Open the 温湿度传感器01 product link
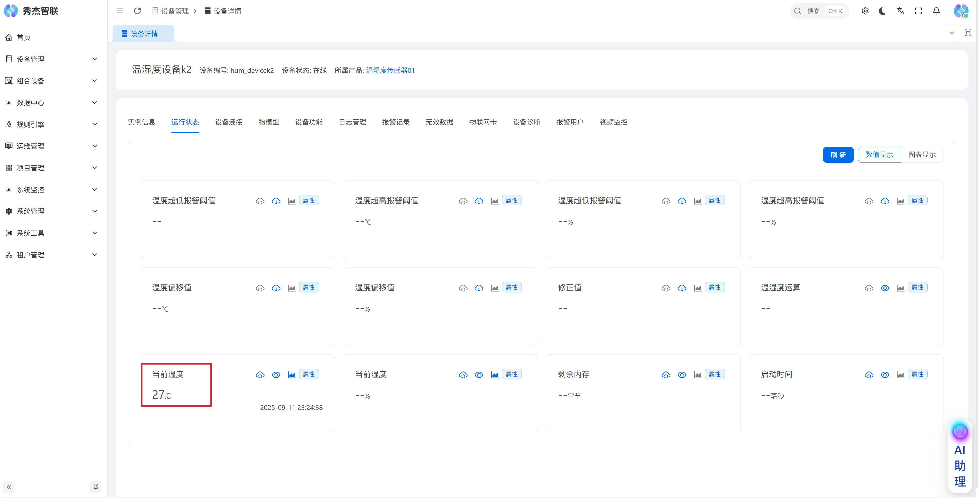The image size is (978, 498). click(390, 71)
